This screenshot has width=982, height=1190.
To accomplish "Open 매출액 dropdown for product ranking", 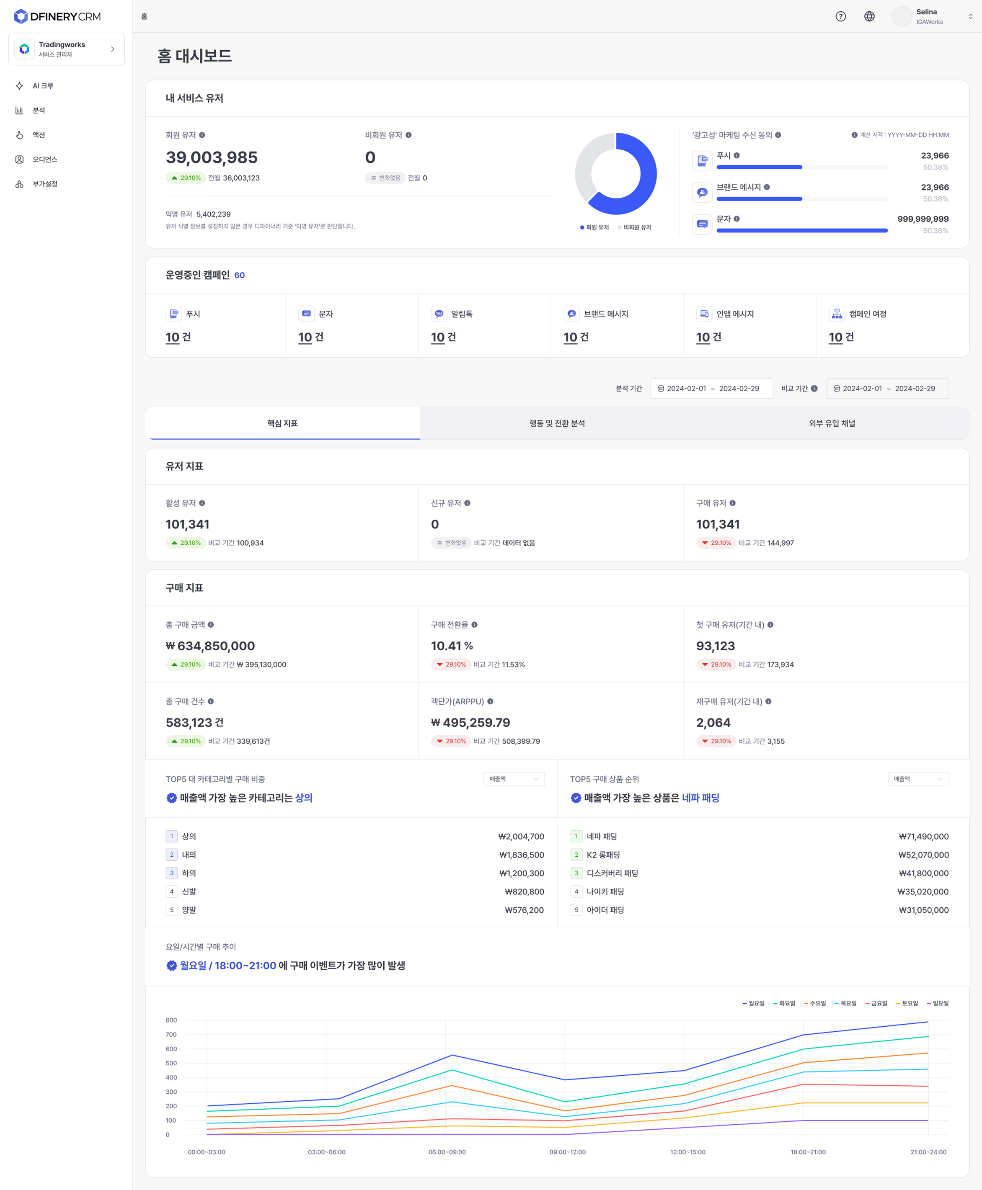I will click(x=918, y=779).
